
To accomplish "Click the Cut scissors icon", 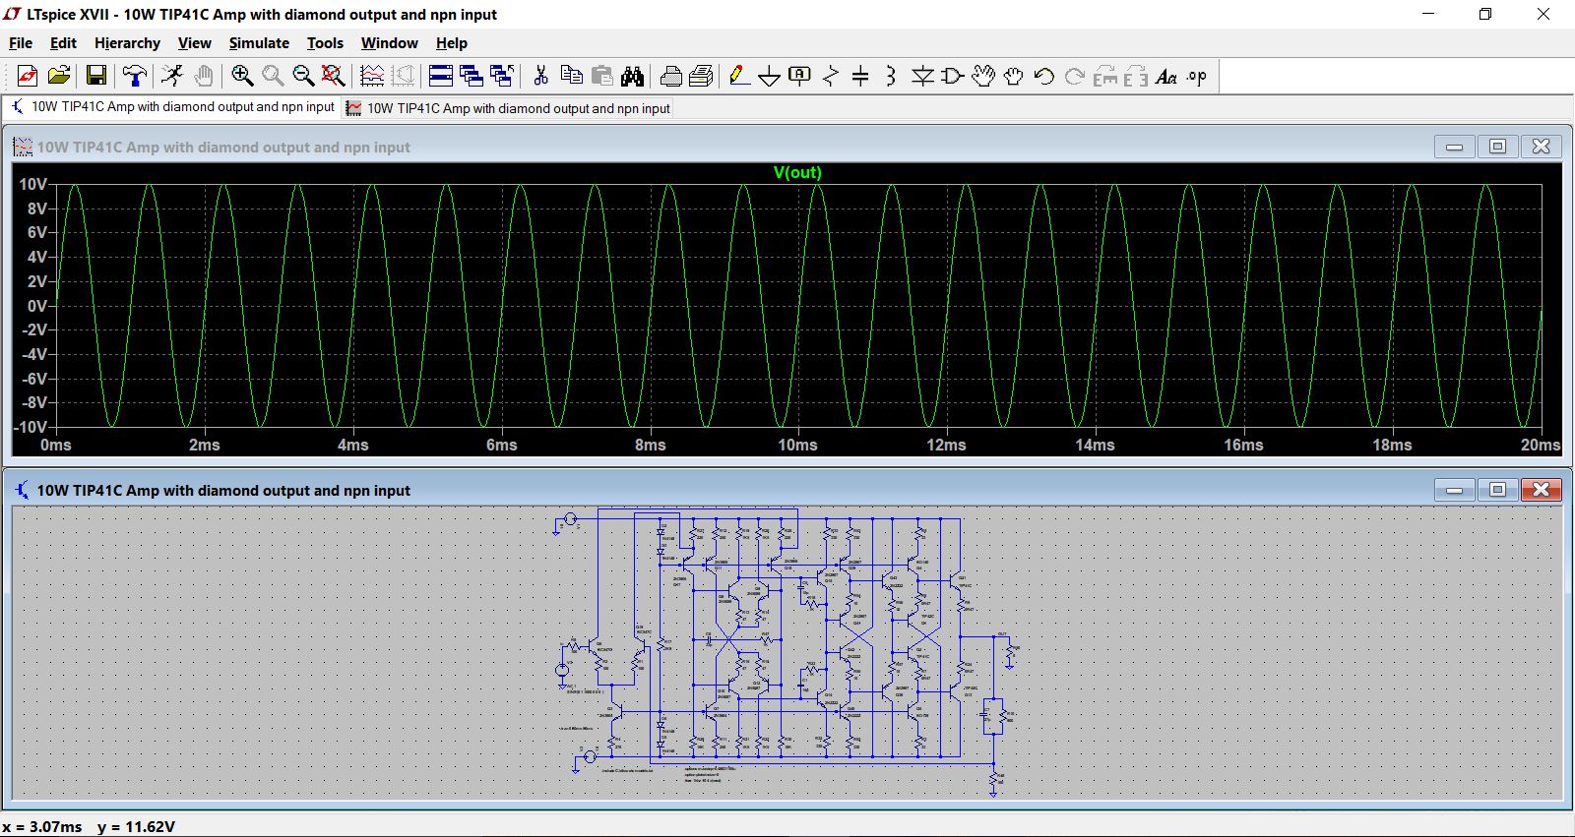I will tap(540, 76).
